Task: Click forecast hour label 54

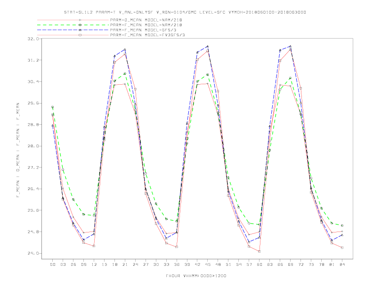Action: 239,264
